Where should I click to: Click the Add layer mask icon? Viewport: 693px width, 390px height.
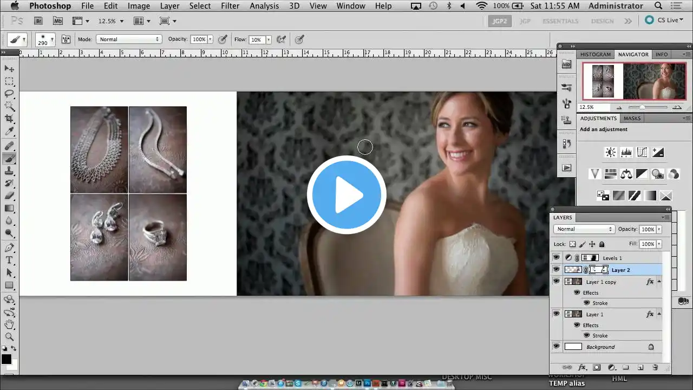point(597,367)
